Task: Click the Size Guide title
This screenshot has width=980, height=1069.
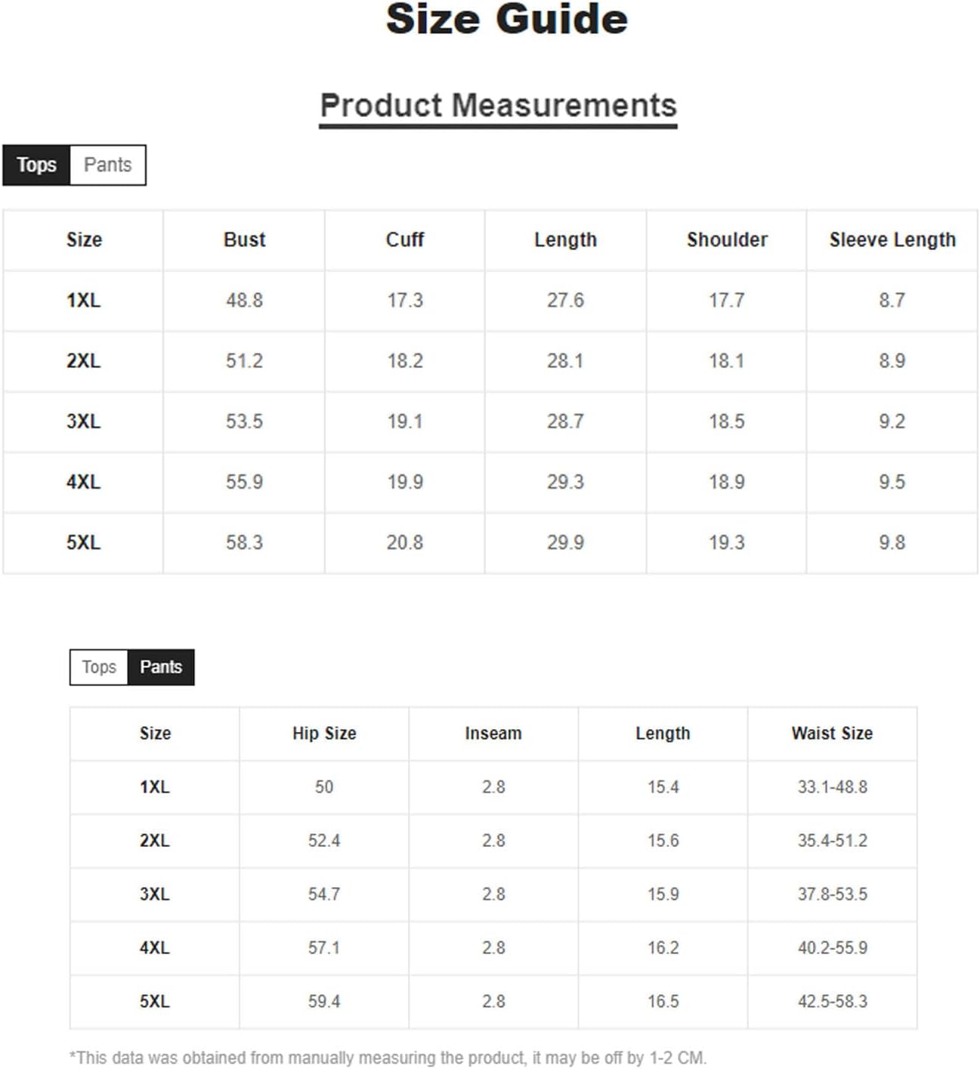Action: (507, 19)
